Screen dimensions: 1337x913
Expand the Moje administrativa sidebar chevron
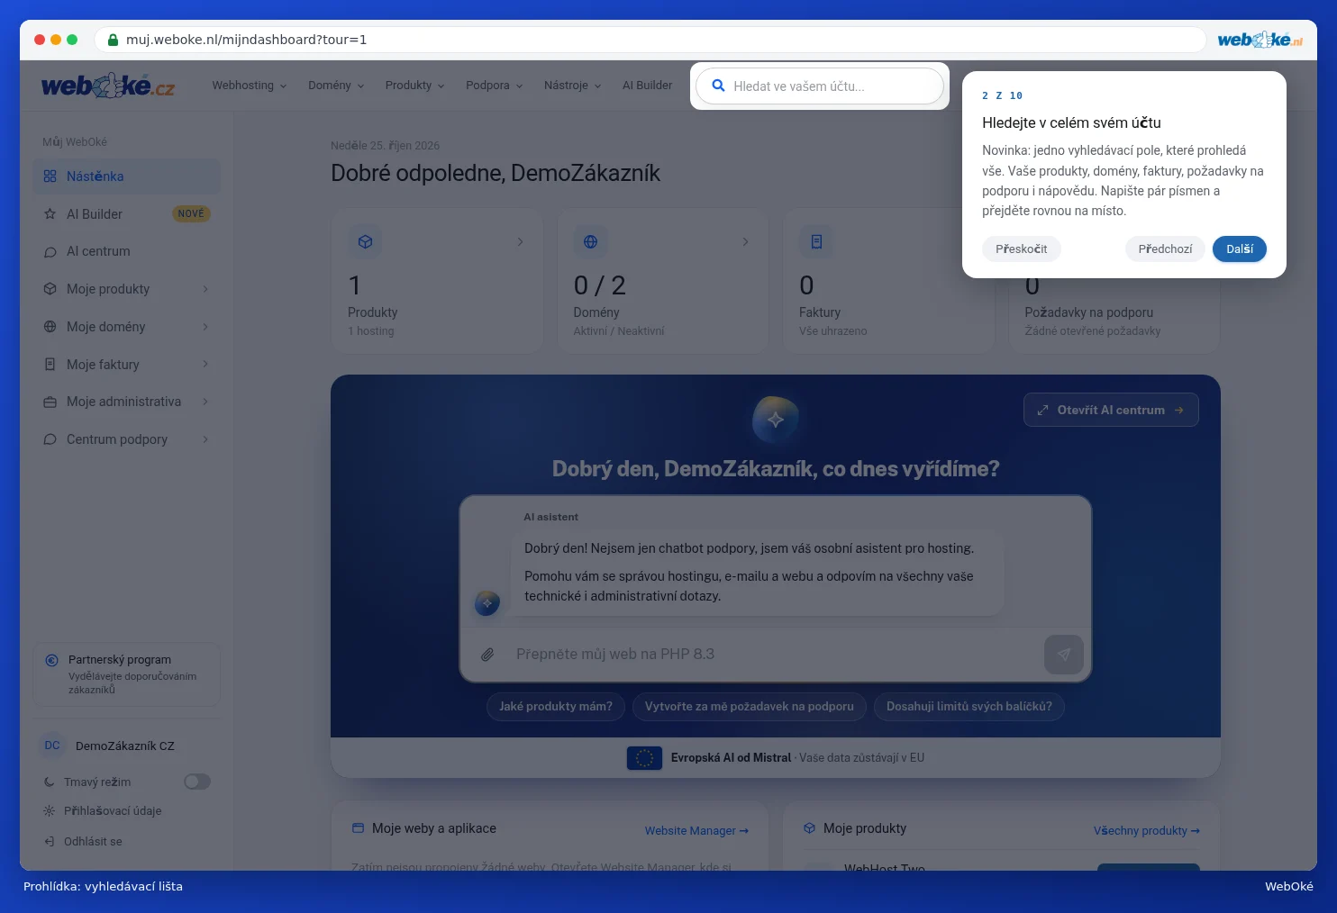[205, 402]
